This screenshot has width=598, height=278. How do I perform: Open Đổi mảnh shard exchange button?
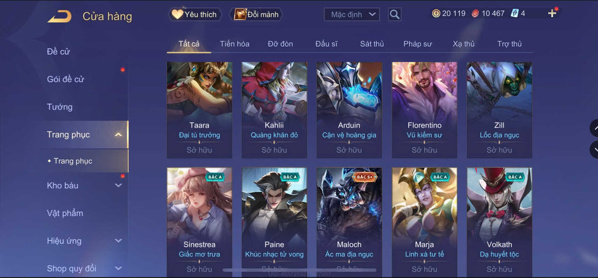coord(256,15)
